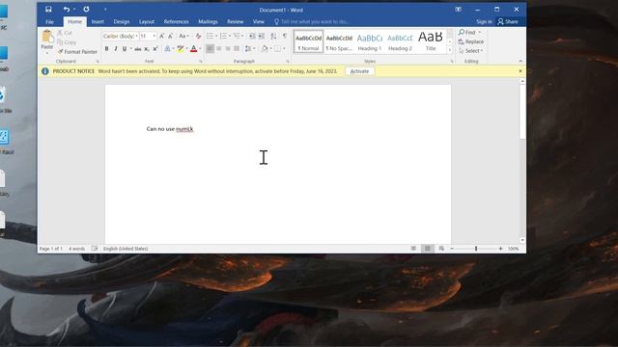This screenshot has width=618, height=347.
Task: Apply yellow Text Highlight Color
Action: tap(181, 49)
